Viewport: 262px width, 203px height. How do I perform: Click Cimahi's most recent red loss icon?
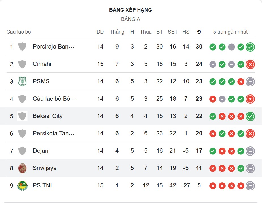250,64
